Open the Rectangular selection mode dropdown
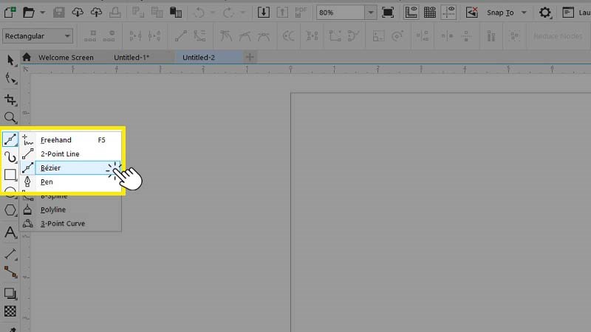The height and width of the screenshot is (332, 591). coord(67,36)
